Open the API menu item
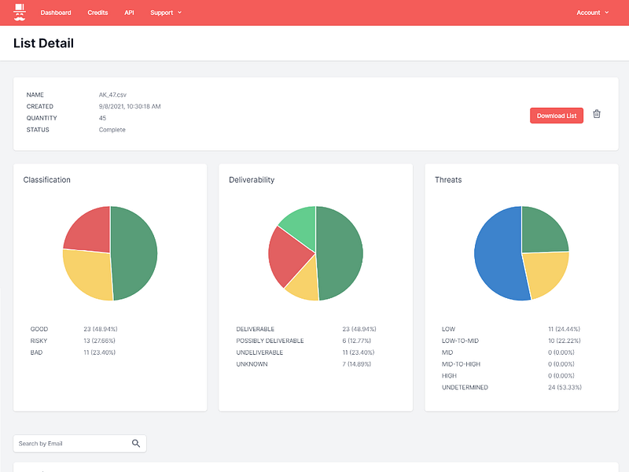This screenshot has width=629, height=472. tap(129, 13)
